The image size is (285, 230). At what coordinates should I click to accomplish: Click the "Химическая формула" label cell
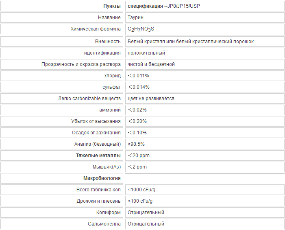point(62,29)
